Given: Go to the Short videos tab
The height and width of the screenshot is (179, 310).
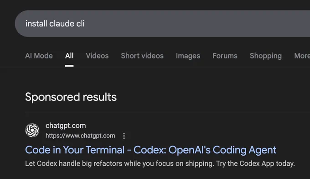Looking at the screenshot, I should pos(142,56).
